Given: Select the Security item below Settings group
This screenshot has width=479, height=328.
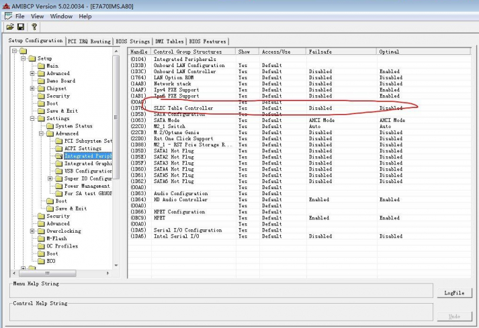Looking at the screenshot, I should pos(58,216).
